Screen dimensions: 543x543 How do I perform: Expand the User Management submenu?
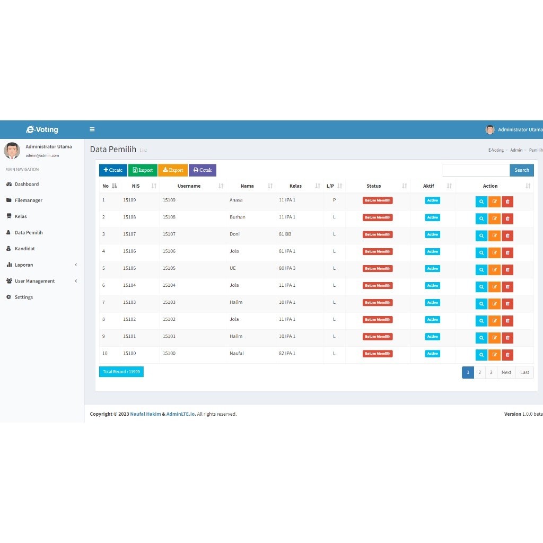(x=42, y=281)
